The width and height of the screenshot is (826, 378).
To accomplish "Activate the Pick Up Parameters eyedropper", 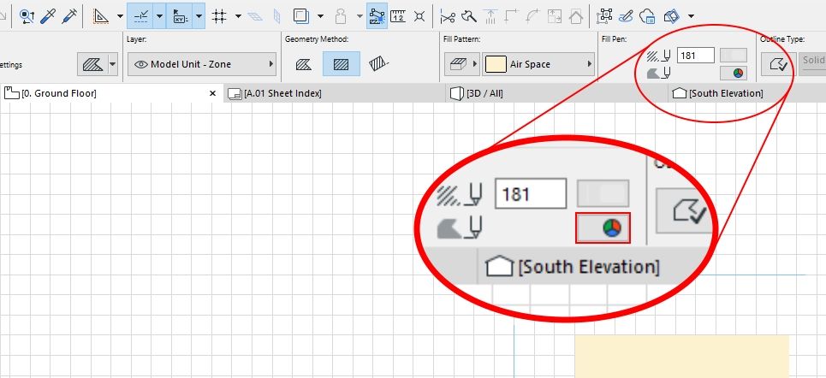I will click(x=49, y=16).
